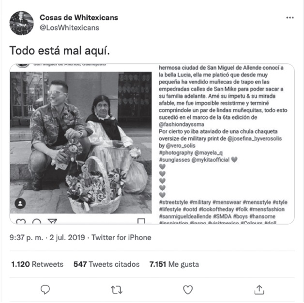This screenshot has width=304, height=303.
Task: Click the share upload icon
Action: tap(259, 289)
